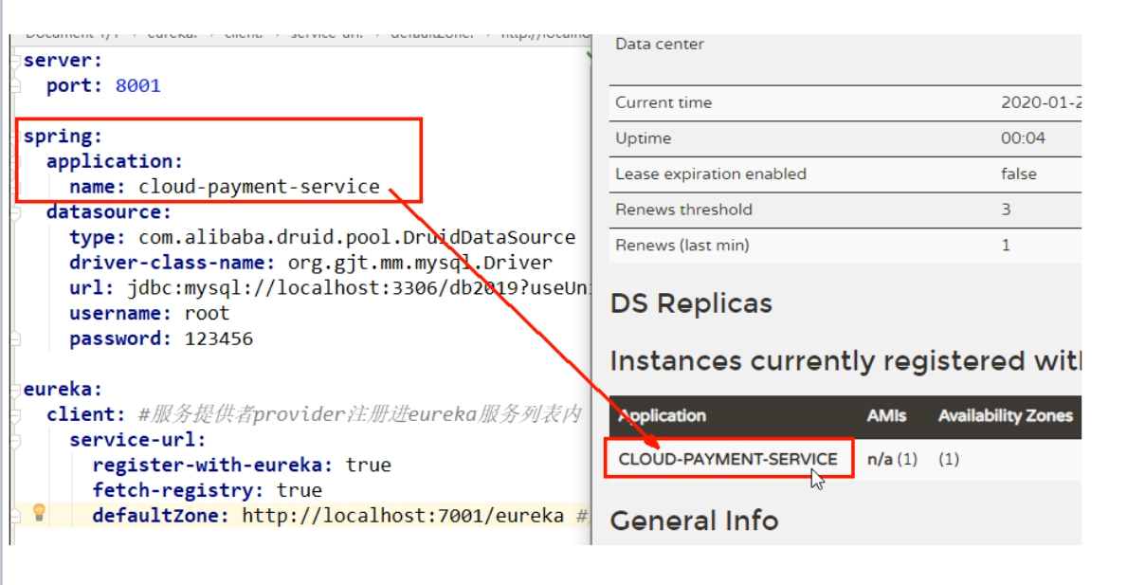
Task: Click Lease expiration enabled value false
Action: pos(1018,174)
